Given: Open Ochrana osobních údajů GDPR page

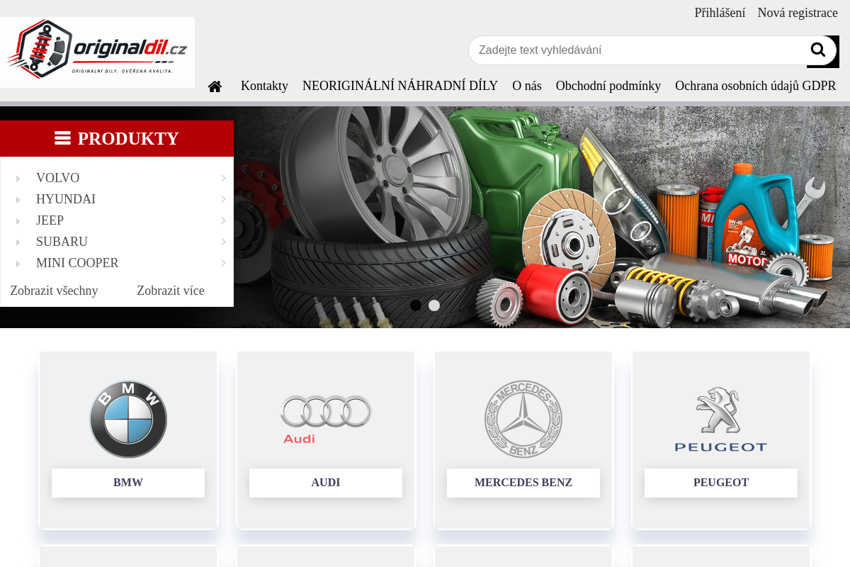Looking at the screenshot, I should tap(756, 86).
